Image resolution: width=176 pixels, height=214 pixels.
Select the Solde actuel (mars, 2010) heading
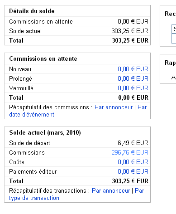45,133
